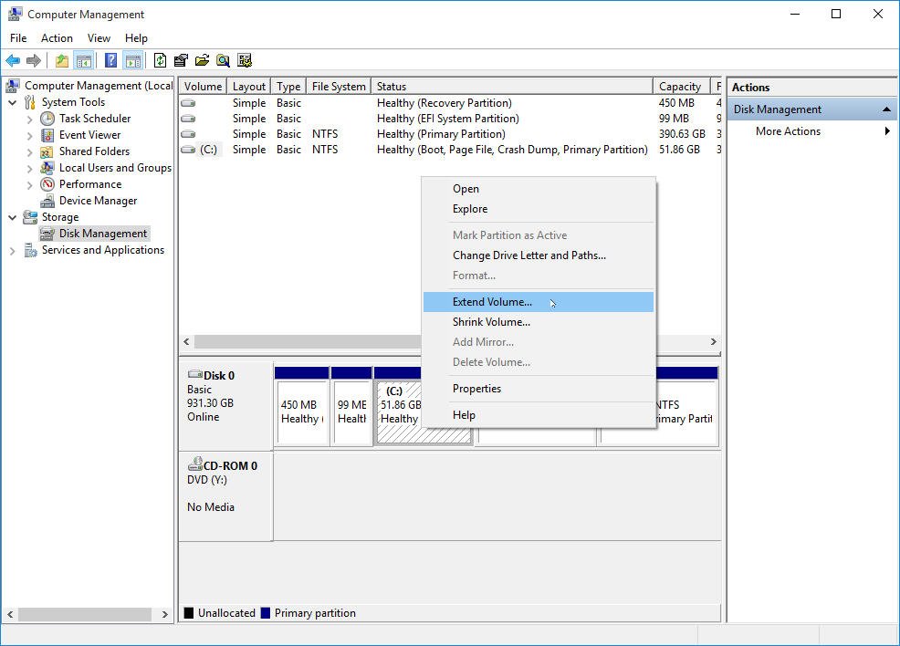Expand the More Actions submenu arrow
Screen dimensions: 900x646
tap(887, 131)
